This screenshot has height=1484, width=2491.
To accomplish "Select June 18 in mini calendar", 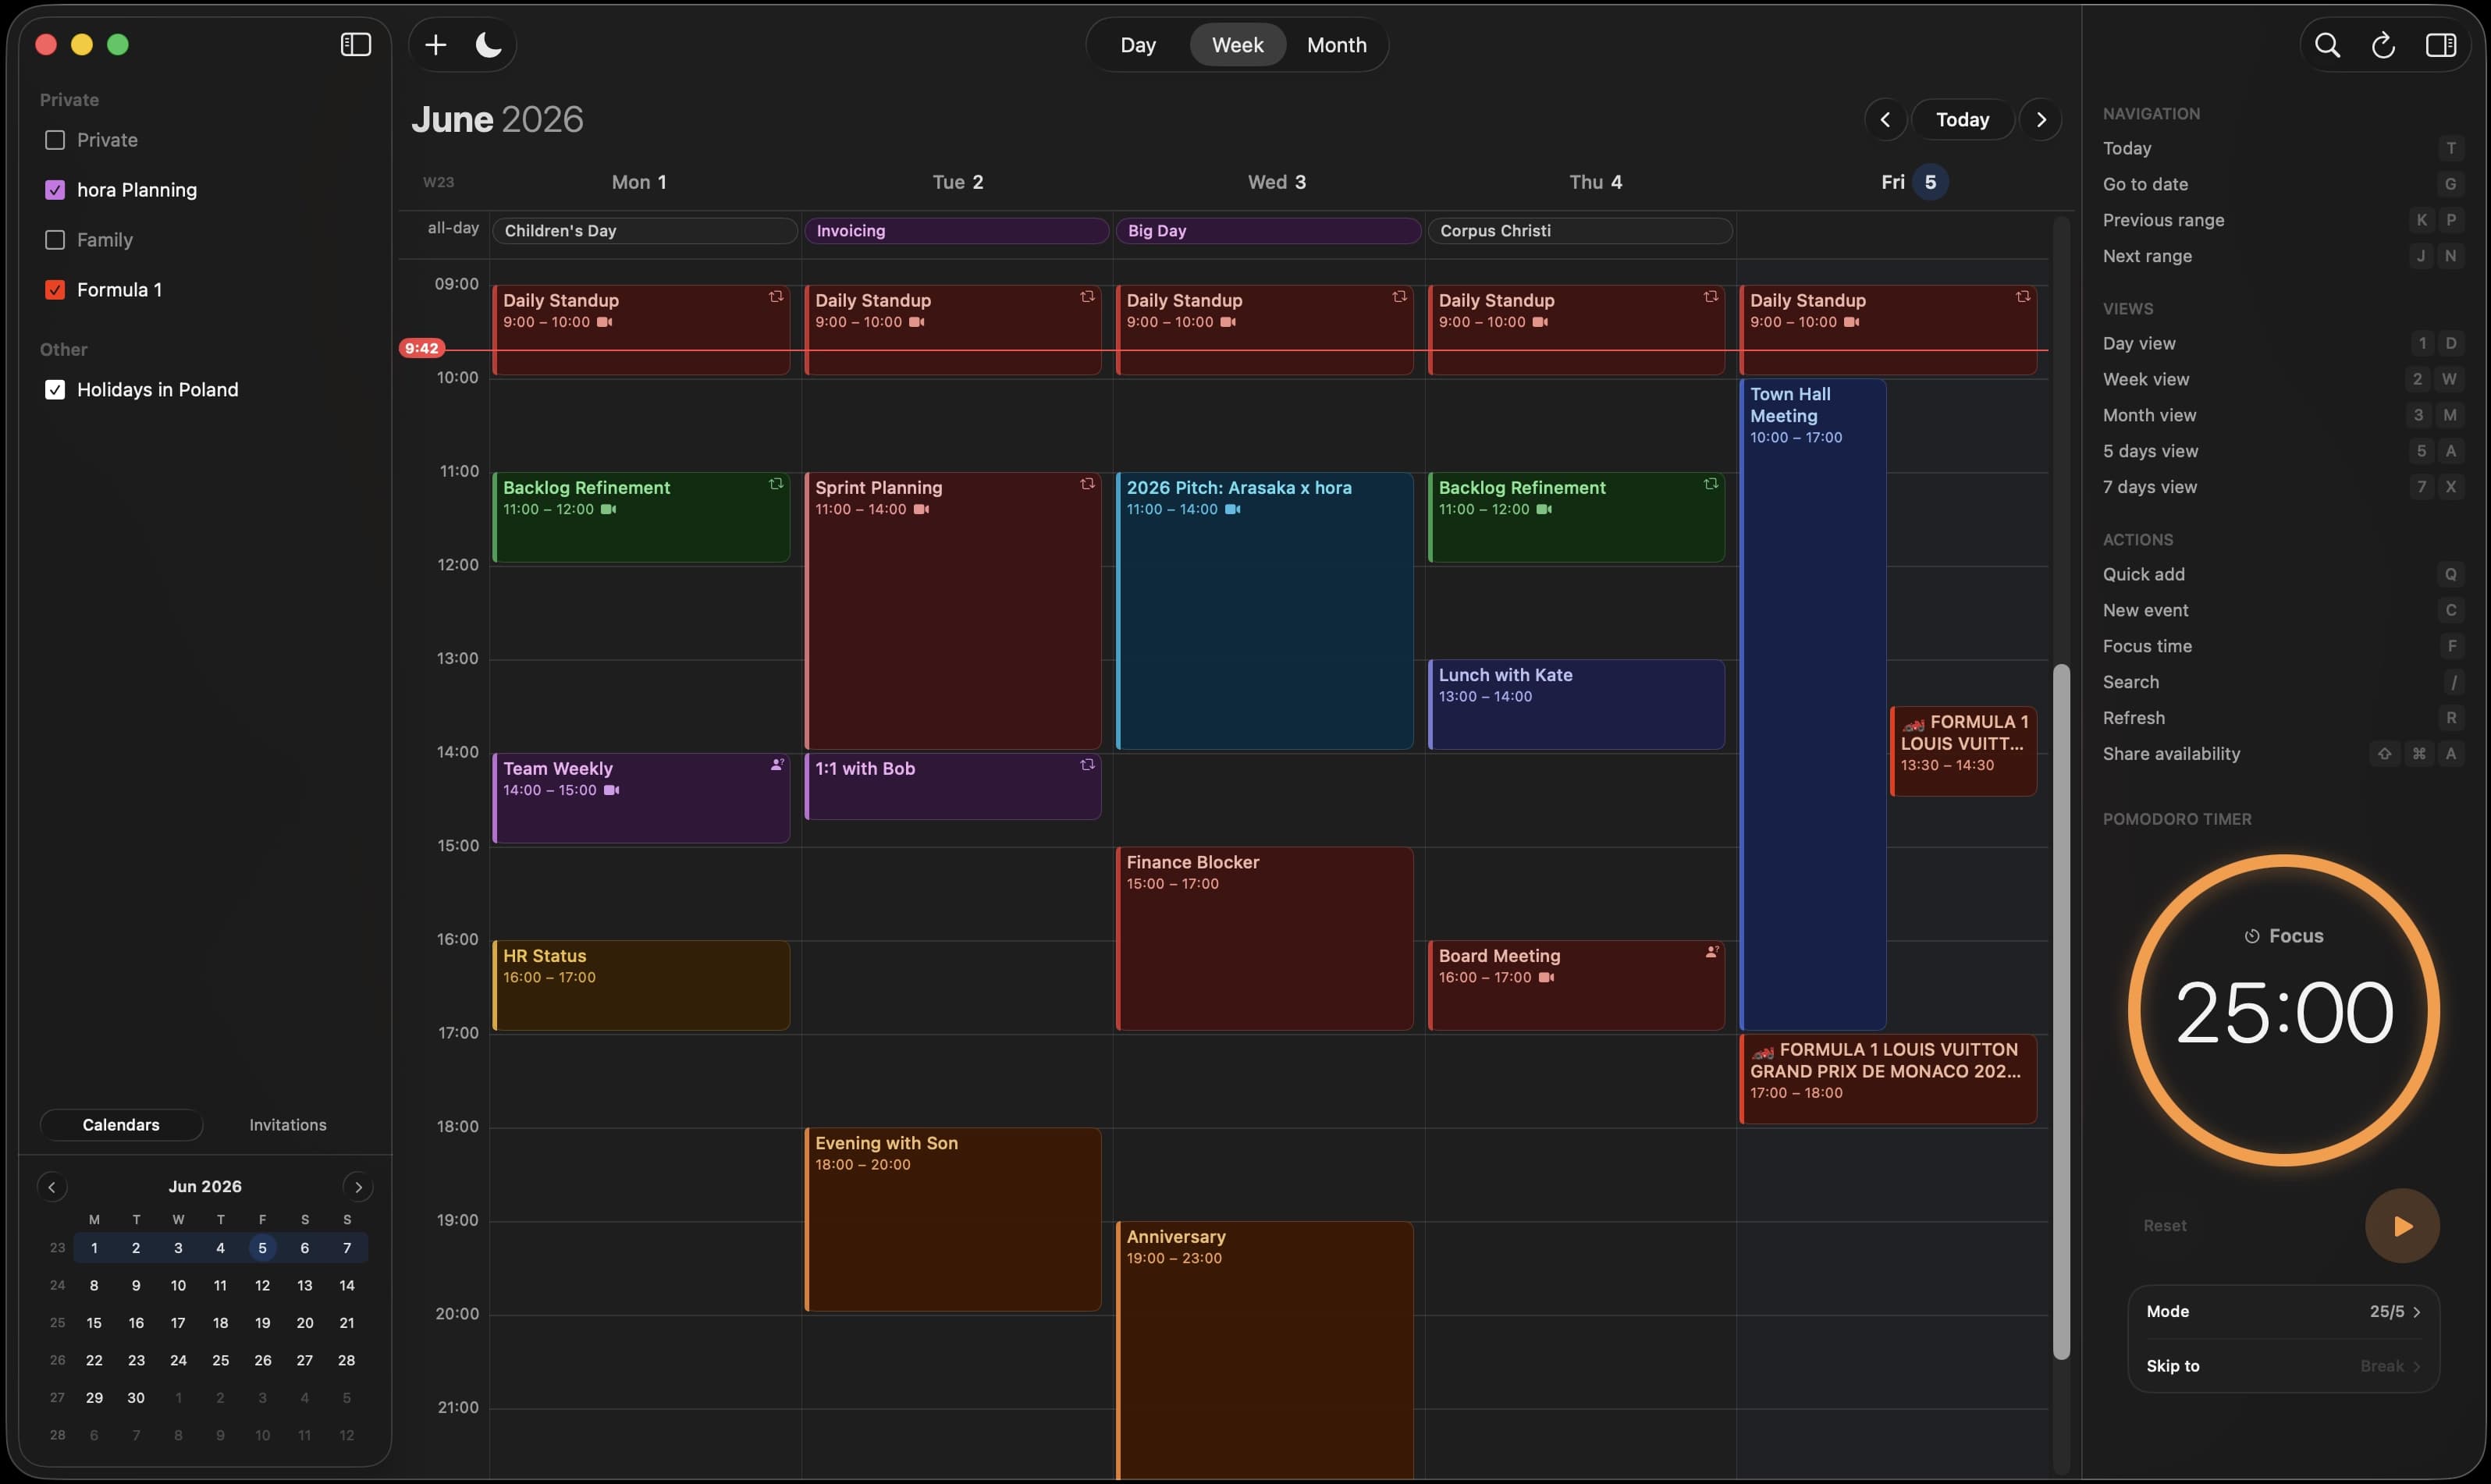I will (220, 1323).
